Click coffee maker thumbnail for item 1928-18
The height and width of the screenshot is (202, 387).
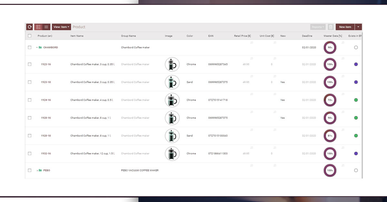point(172,136)
